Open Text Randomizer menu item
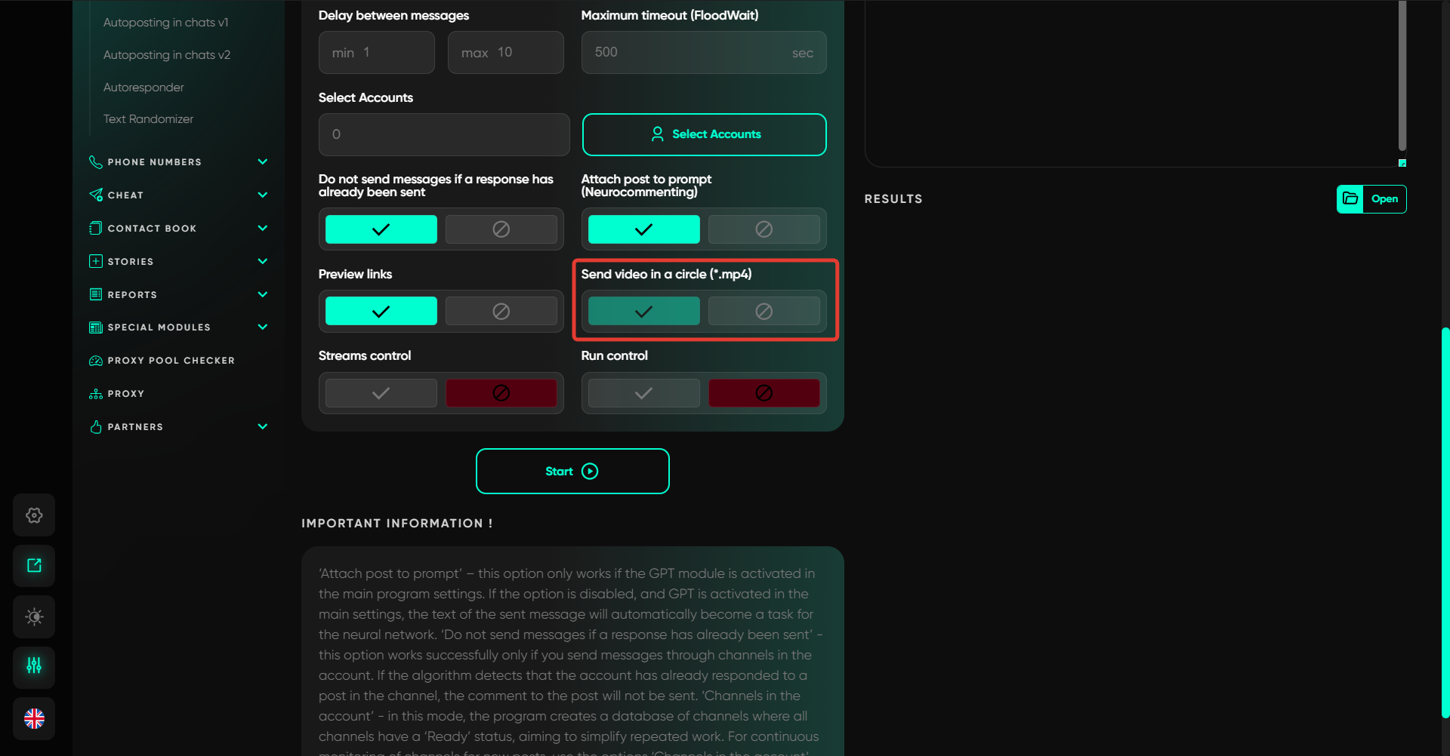Screen dimensions: 1450x756 tap(148, 119)
